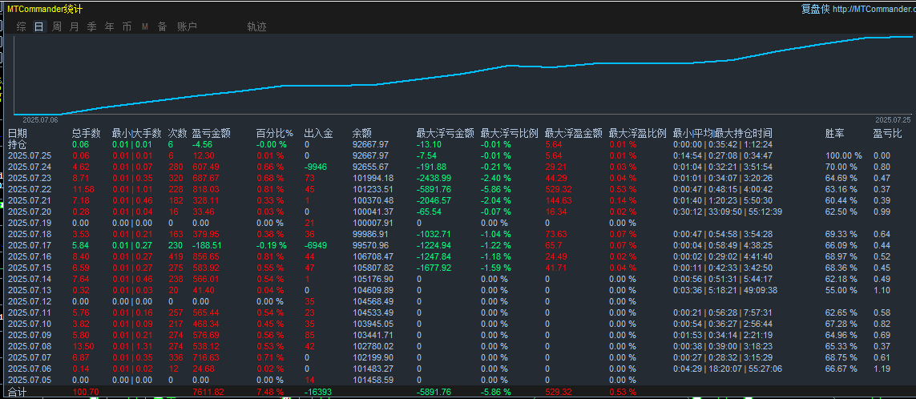Select the 2025.07.19 date row
916x399 pixels.
(29, 222)
